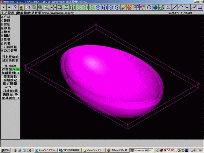This screenshot has height=153, width=204.
Task: Click the Sigma icon
Action: coord(168,7)
